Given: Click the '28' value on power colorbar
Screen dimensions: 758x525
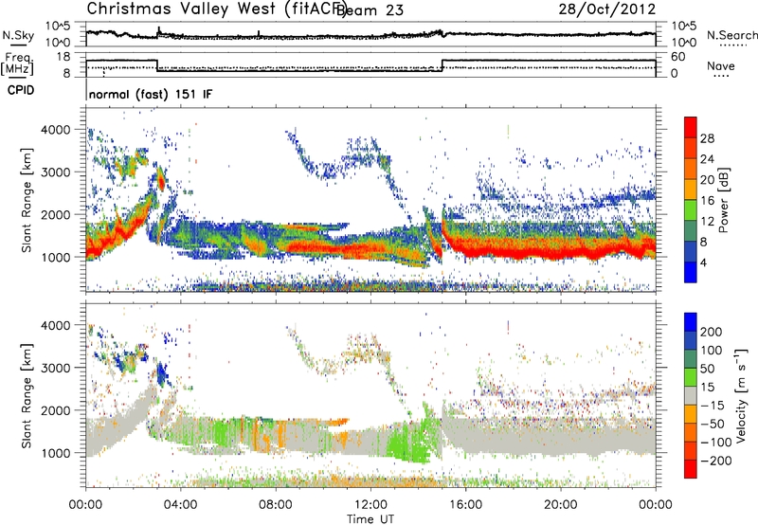Looking at the screenshot, I should point(707,138).
